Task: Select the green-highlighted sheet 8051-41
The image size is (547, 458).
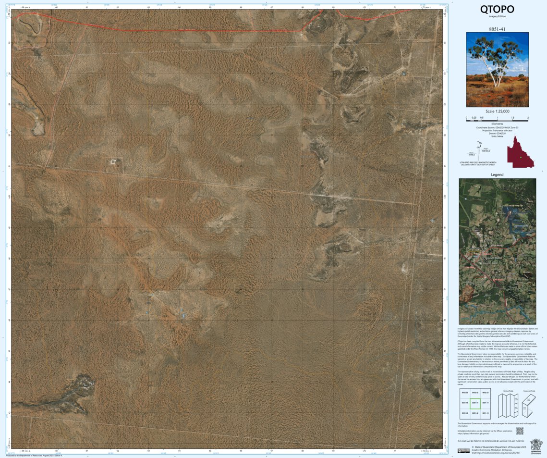Action: click(x=475, y=403)
